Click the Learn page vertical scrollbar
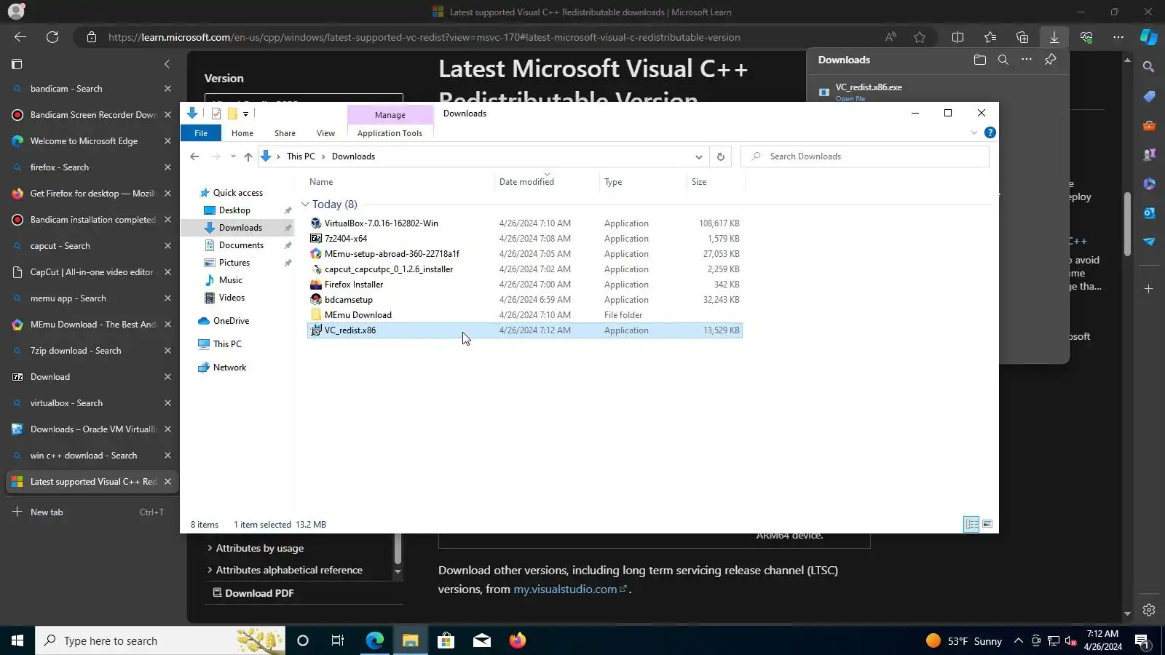Image resolution: width=1165 pixels, height=655 pixels. point(1127,223)
